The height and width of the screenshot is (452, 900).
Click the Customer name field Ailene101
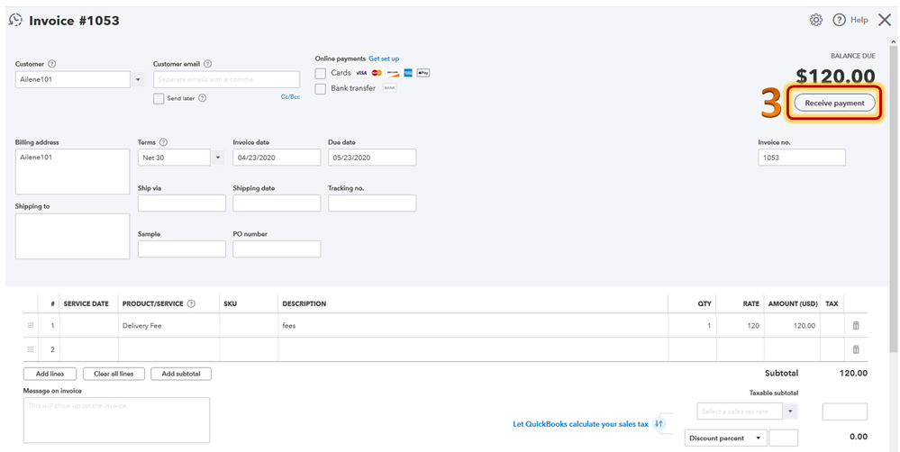pyautogui.click(x=73, y=80)
